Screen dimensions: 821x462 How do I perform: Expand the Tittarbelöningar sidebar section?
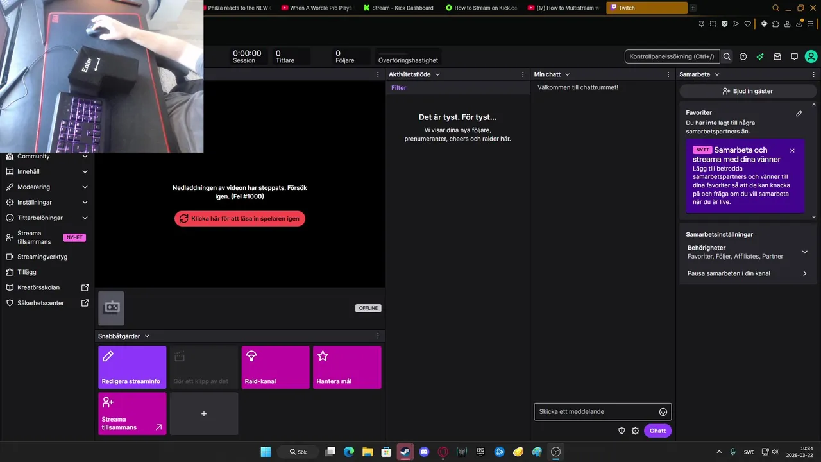click(85, 218)
